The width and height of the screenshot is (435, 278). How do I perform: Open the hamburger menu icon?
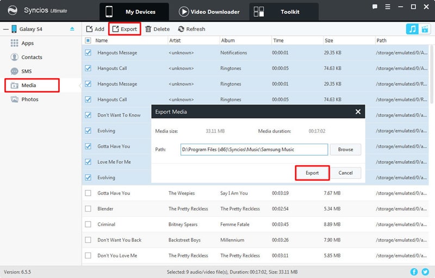point(388,7)
